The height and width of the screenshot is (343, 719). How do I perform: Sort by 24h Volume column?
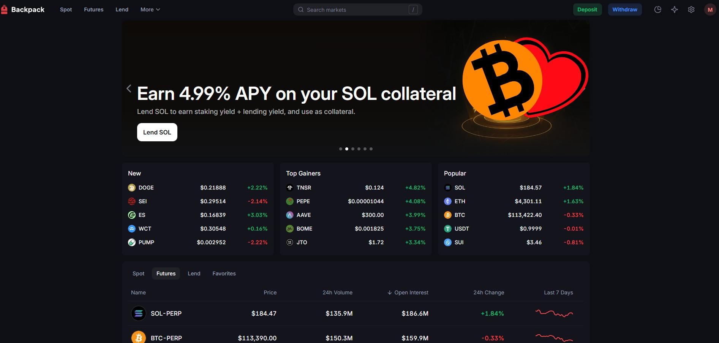click(x=337, y=292)
